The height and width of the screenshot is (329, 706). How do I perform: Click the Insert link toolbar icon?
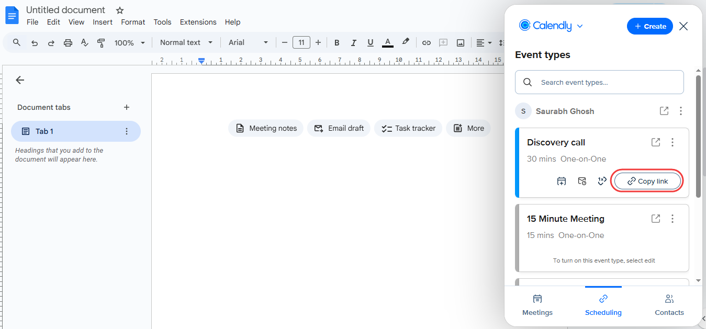427,43
